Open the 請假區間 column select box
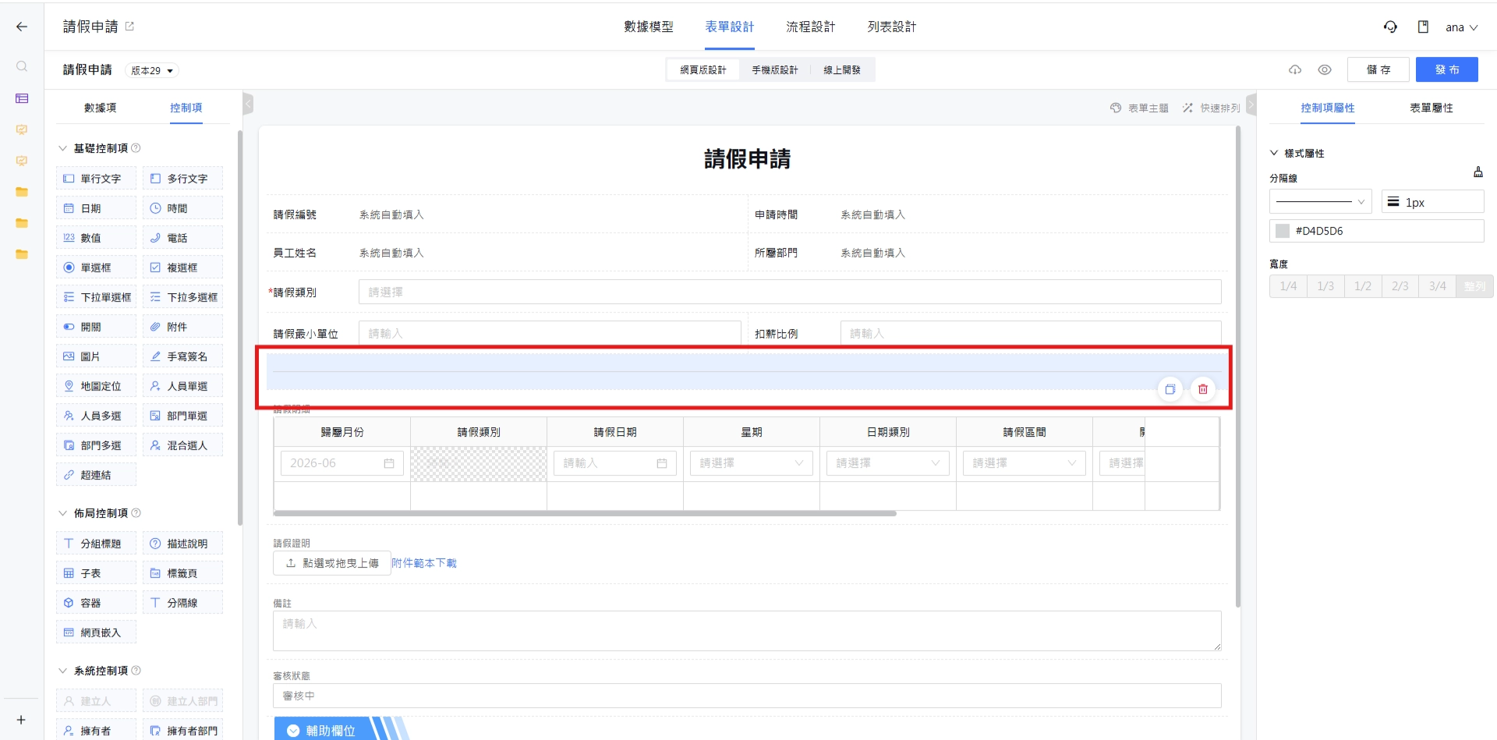1497x740 pixels. 1025,463
